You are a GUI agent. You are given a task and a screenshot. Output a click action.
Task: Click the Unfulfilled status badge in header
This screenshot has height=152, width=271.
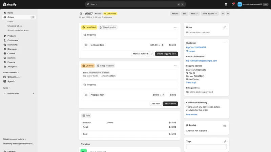pyautogui.click(x=110, y=14)
